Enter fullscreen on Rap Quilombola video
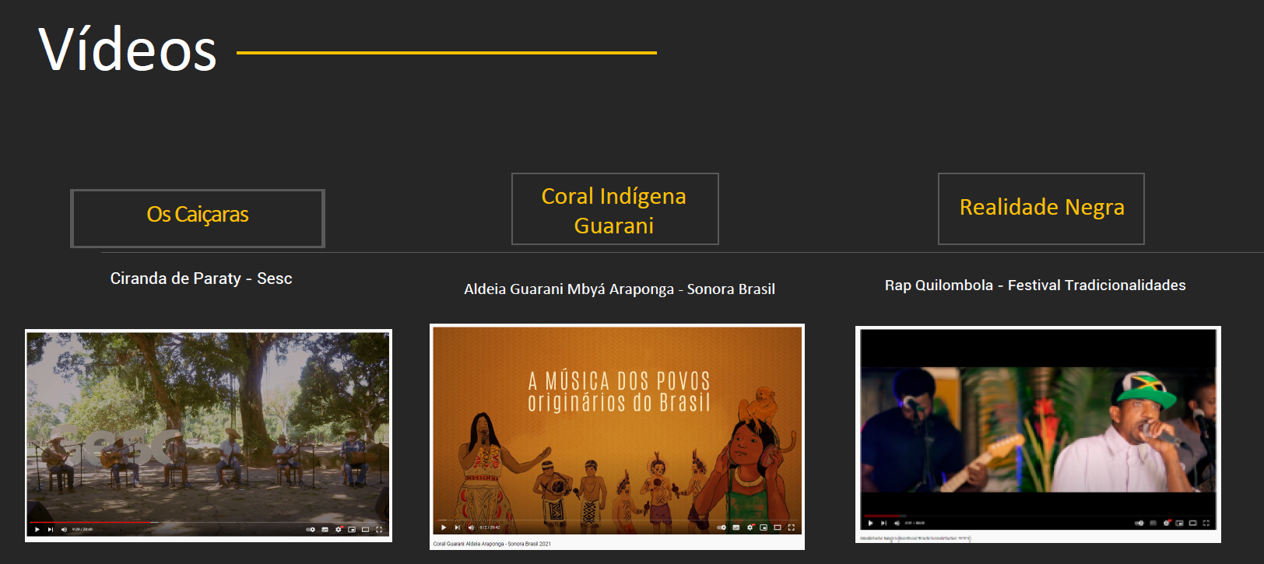This screenshot has height=564, width=1264. (1206, 523)
